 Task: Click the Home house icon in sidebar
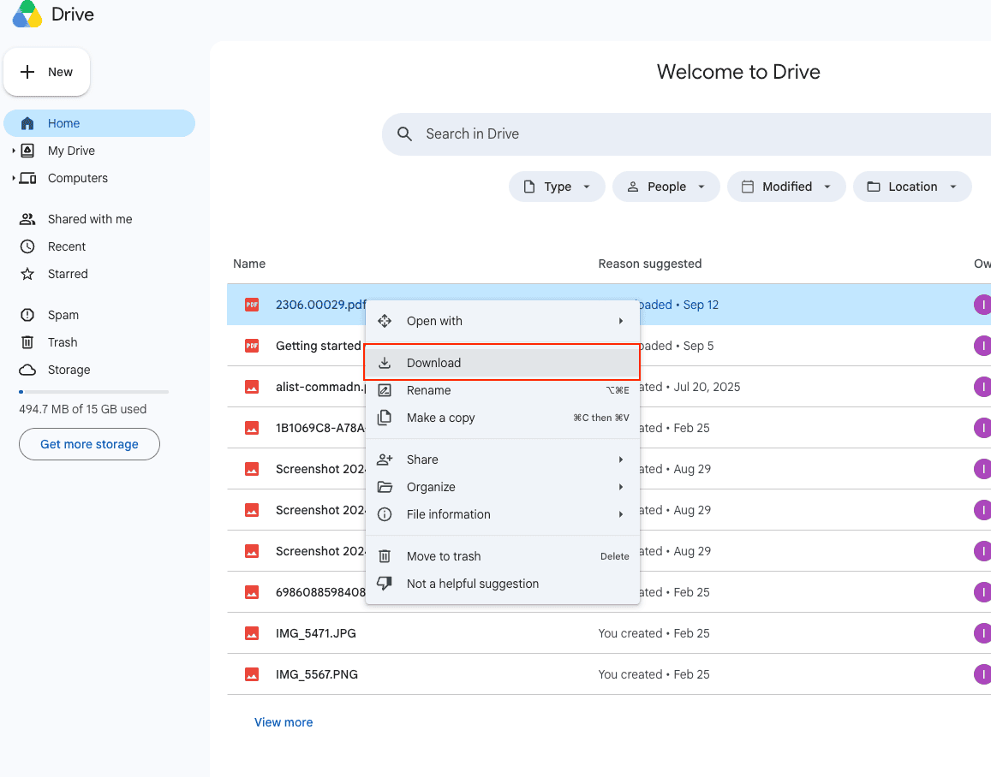click(27, 123)
